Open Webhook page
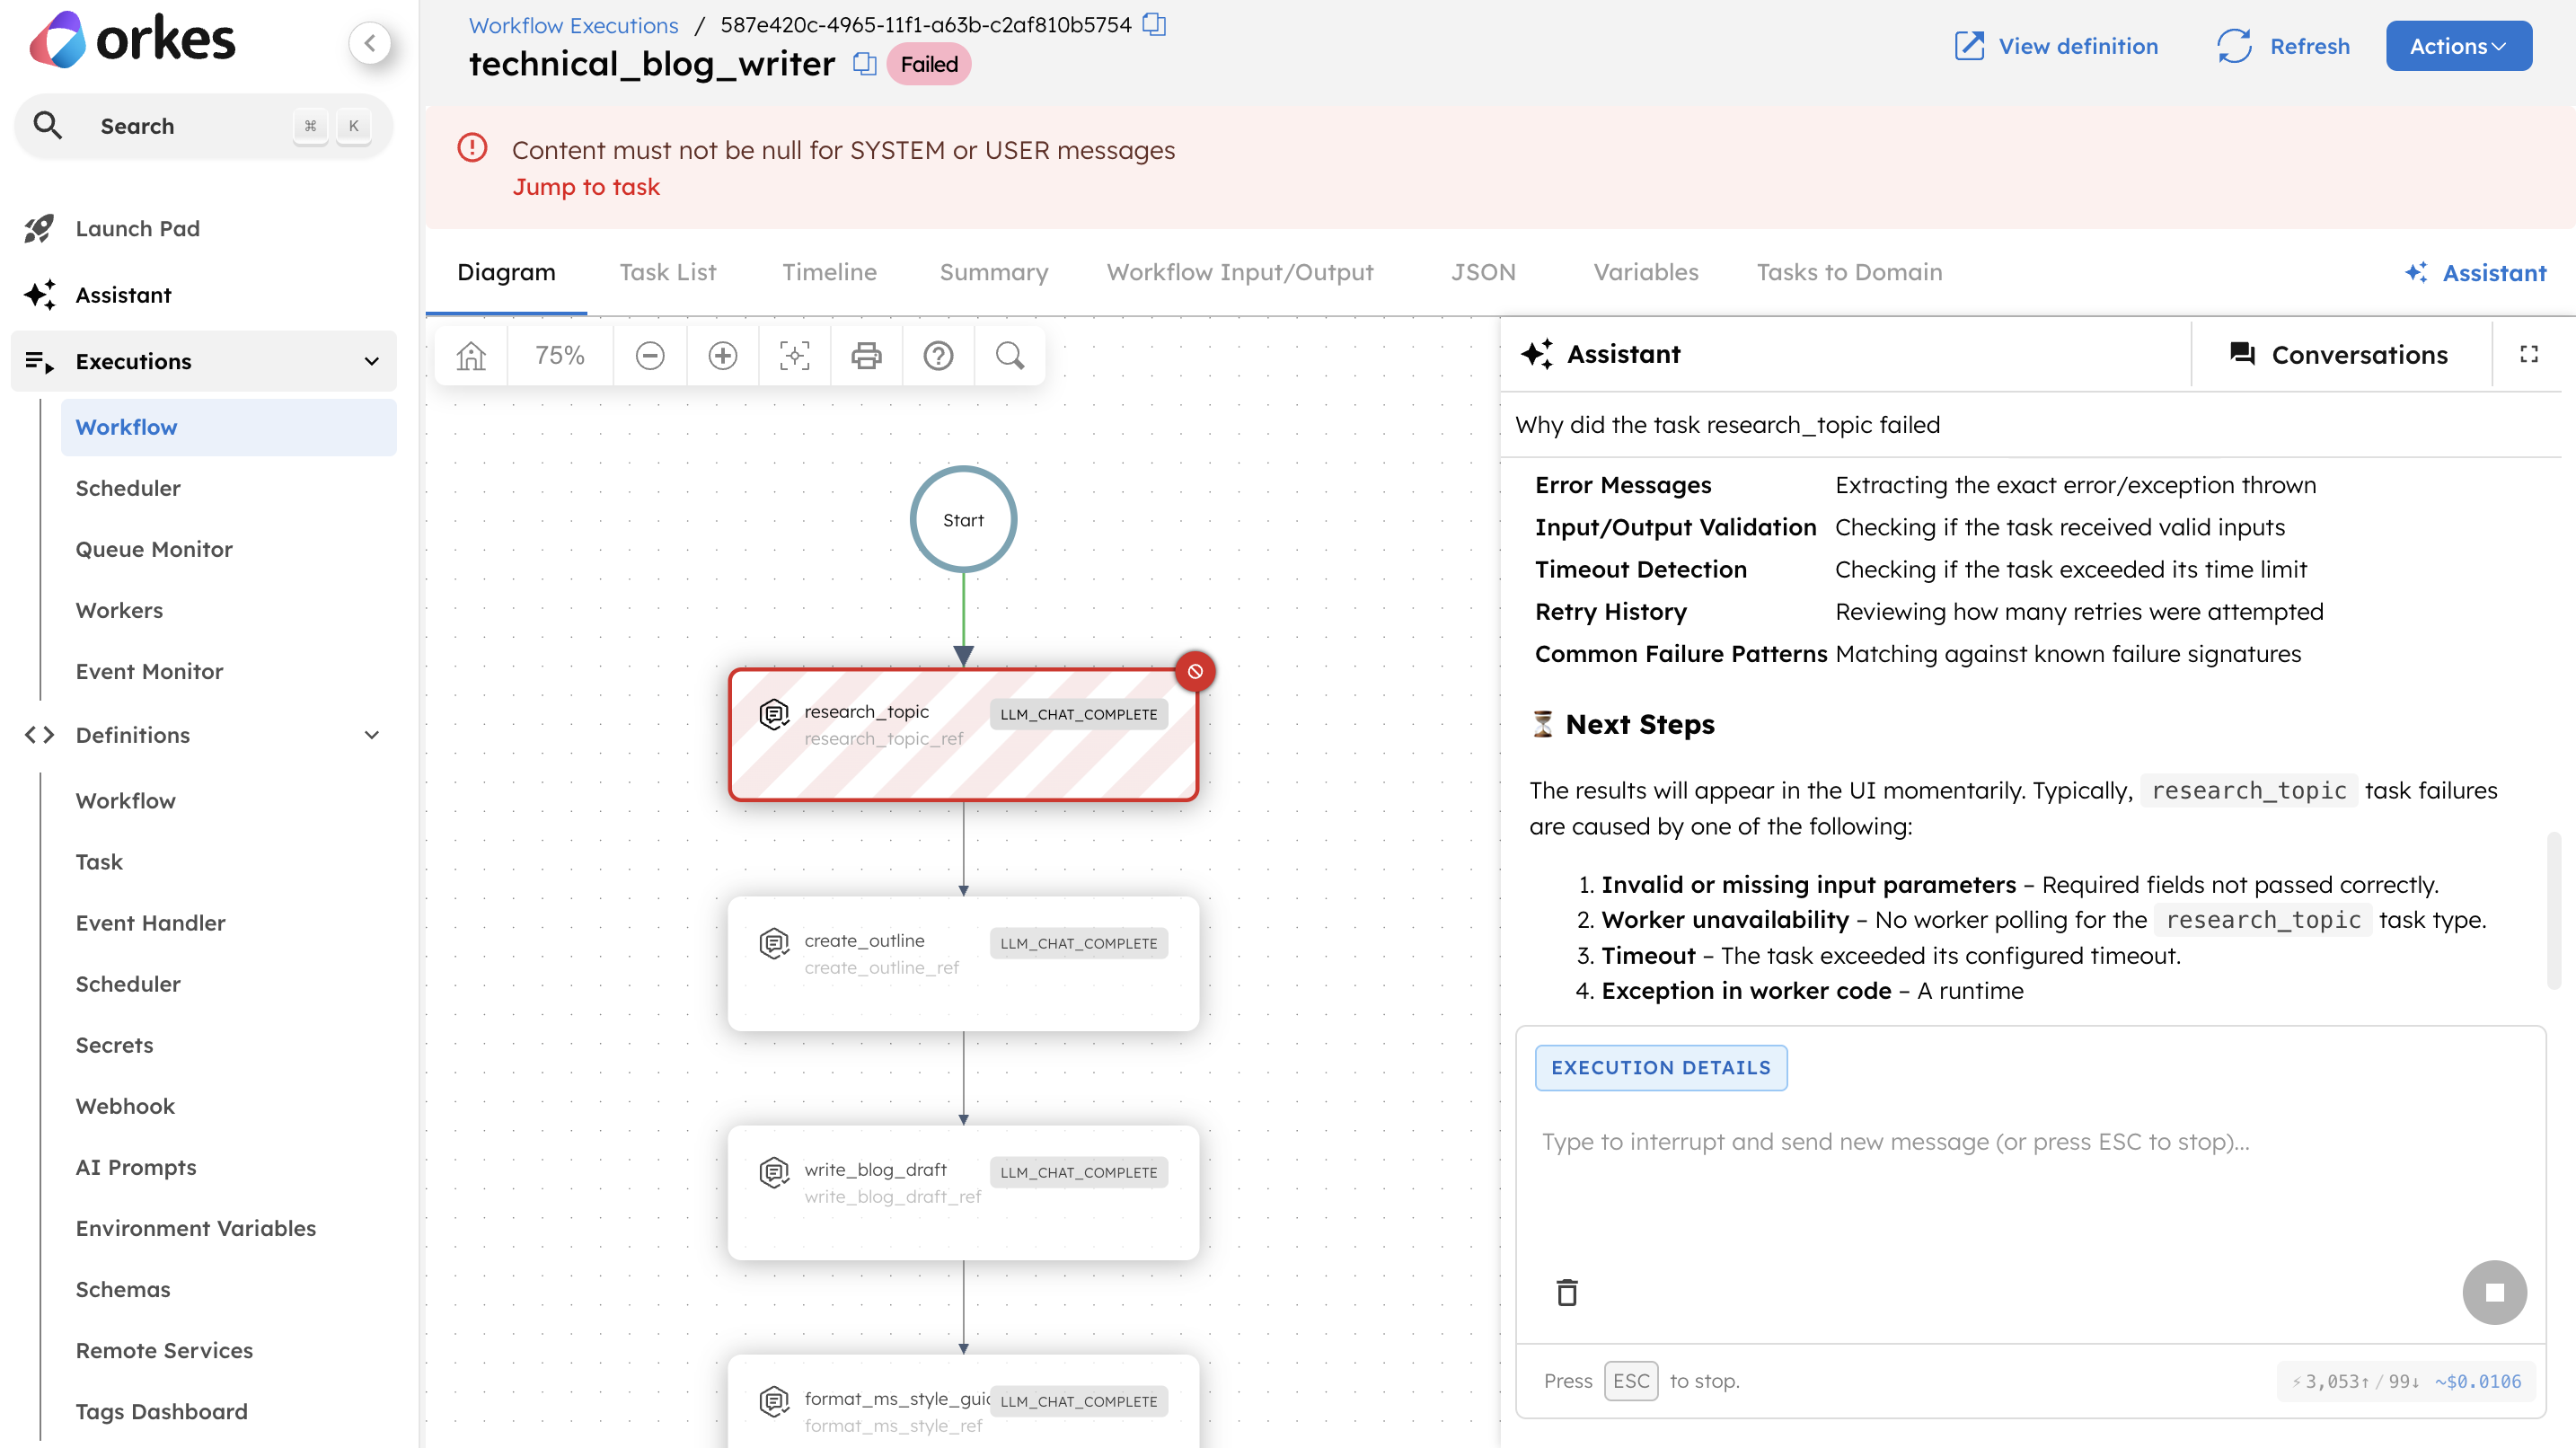 [125, 1106]
